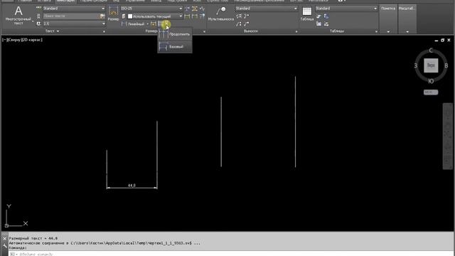Click the З west label on the ViewCube compass
This screenshot has width=455, height=256.
pyautogui.click(x=415, y=65)
